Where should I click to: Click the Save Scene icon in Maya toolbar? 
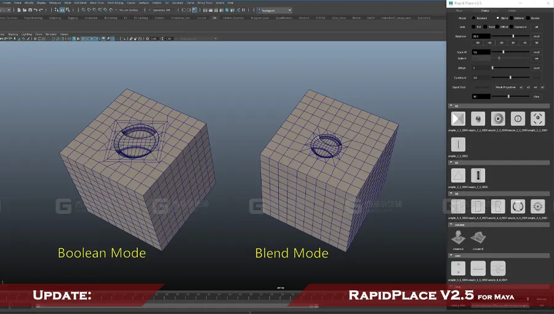tap(30, 10)
